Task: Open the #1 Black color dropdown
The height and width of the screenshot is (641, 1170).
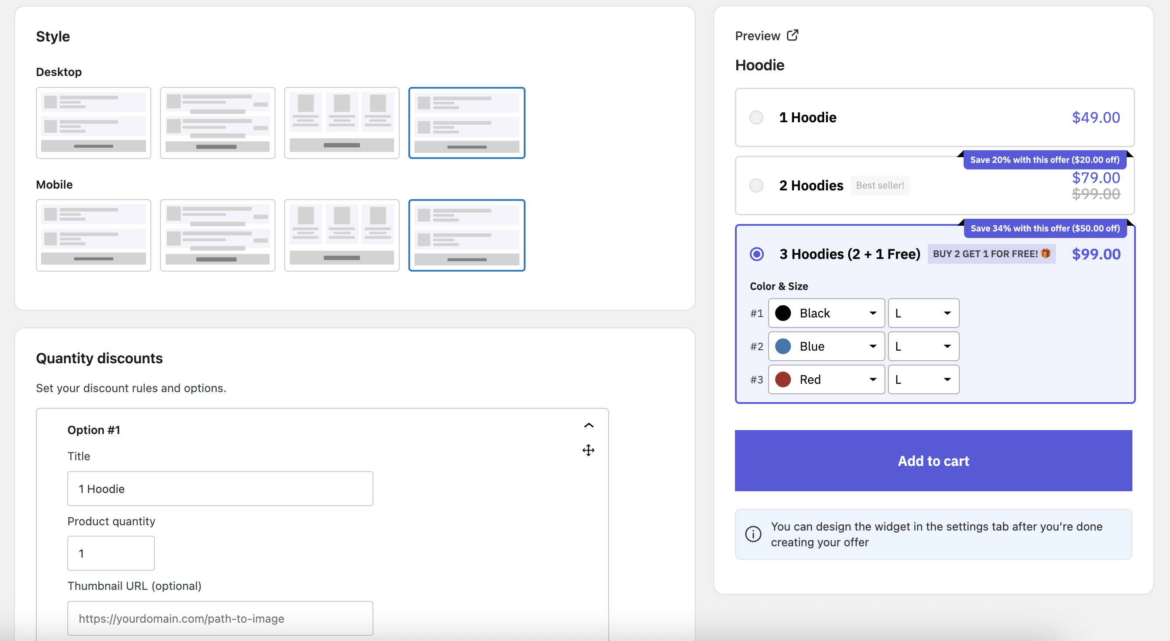Action: [x=826, y=313]
